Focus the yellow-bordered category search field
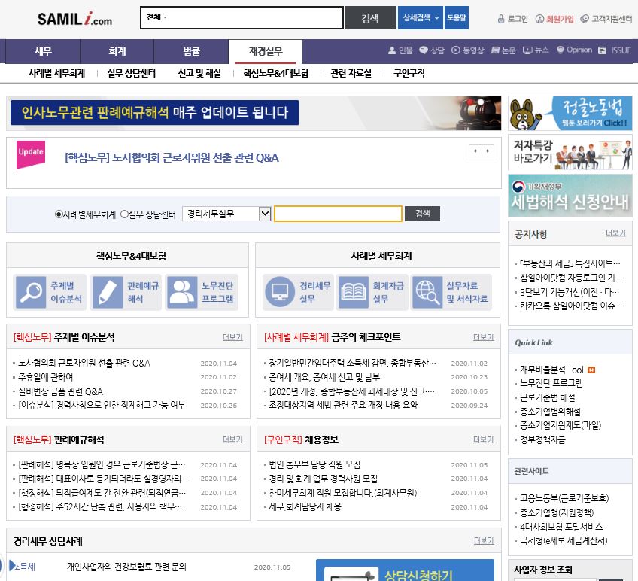638x581 pixels. click(338, 214)
